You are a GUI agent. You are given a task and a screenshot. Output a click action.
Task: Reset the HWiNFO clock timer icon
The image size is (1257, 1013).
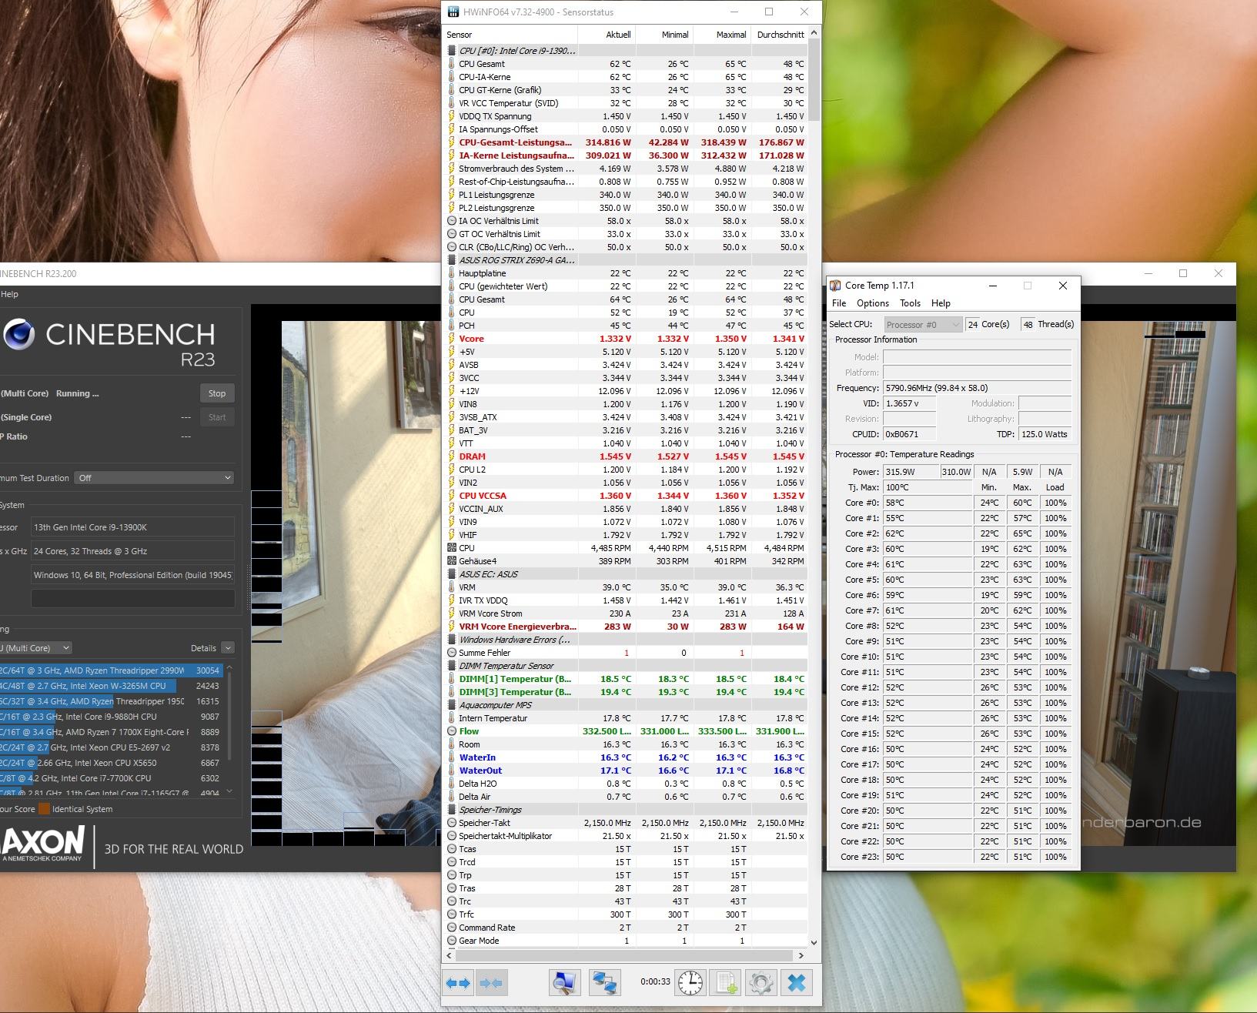[x=690, y=982]
